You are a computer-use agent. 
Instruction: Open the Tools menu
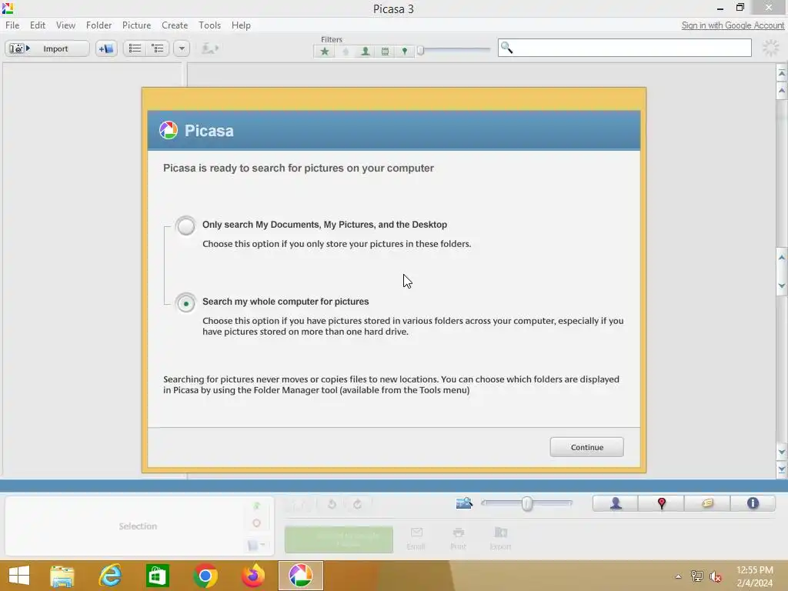(209, 25)
